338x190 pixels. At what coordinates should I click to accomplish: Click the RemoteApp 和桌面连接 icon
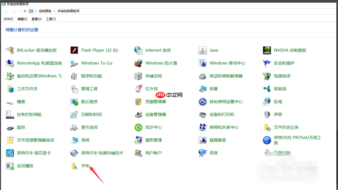10,63
